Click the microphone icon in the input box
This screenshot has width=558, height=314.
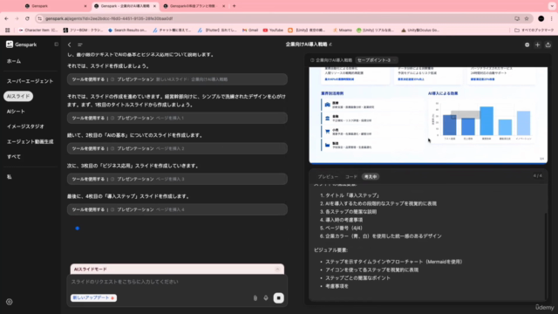click(266, 298)
